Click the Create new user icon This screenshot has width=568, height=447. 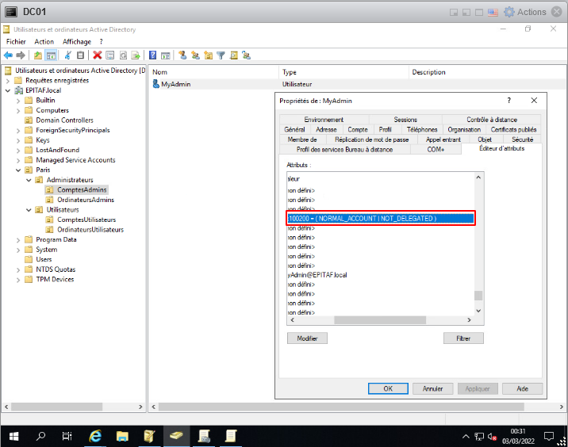182,55
